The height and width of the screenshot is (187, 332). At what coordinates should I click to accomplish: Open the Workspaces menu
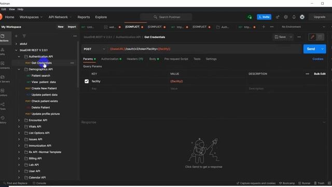coord(31,17)
